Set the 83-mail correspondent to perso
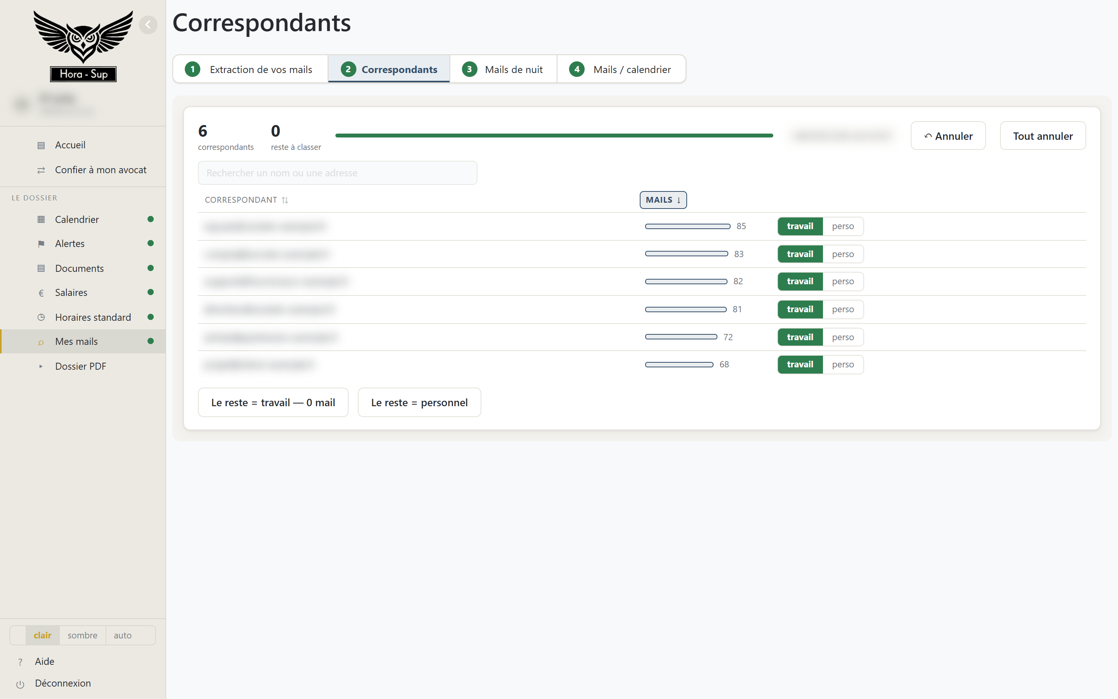1118x699 pixels. [x=843, y=254]
